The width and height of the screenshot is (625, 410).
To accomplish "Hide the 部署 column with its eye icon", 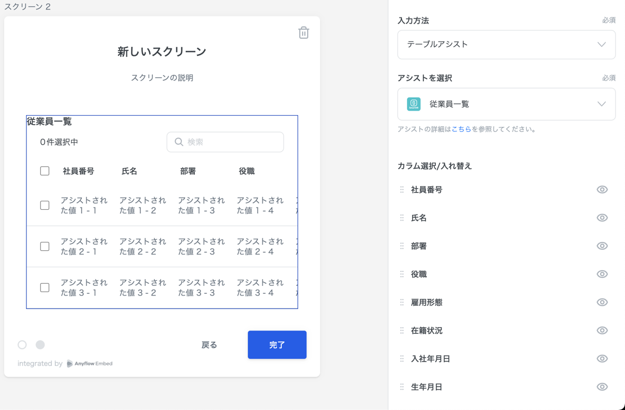I will pos(602,246).
